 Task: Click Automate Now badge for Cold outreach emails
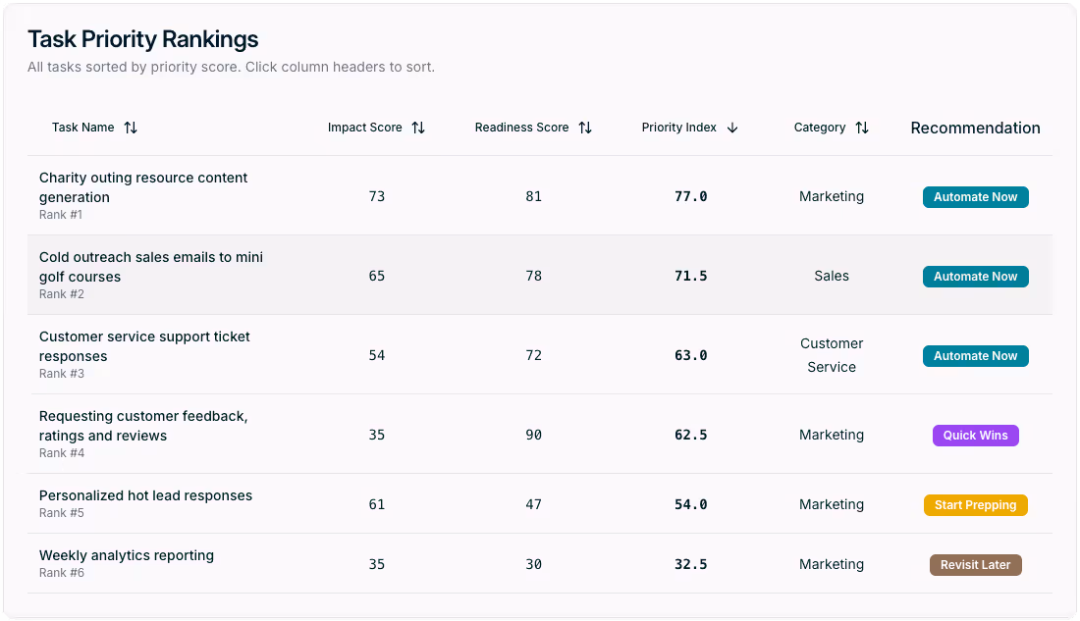(975, 276)
